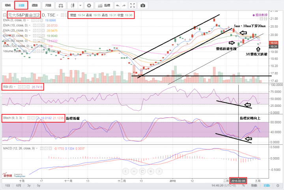Open EMA (30, close, 0) settings gear
Screen dimensions: 284x190
39,35
